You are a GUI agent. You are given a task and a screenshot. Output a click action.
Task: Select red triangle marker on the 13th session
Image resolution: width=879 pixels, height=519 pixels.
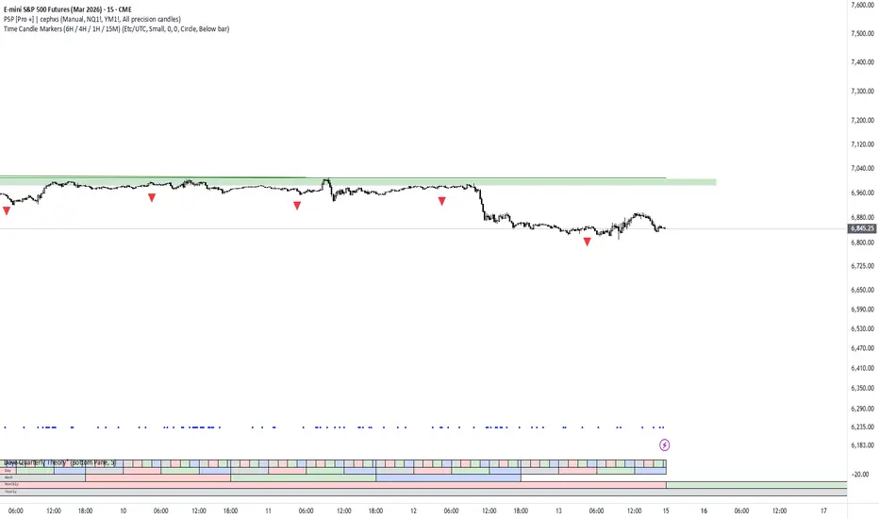(587, 242)
